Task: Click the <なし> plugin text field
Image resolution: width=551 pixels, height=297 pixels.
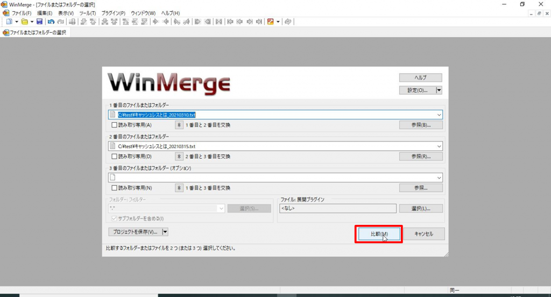Action: tap(338, 208)
